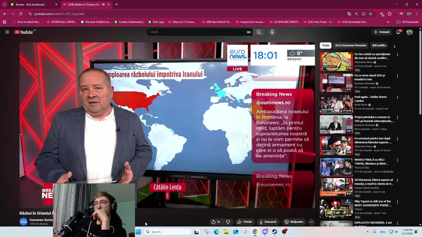Open options for Cu ce arme atacă SUA video
Screen dimensions: 422x237
click(397, 76)
